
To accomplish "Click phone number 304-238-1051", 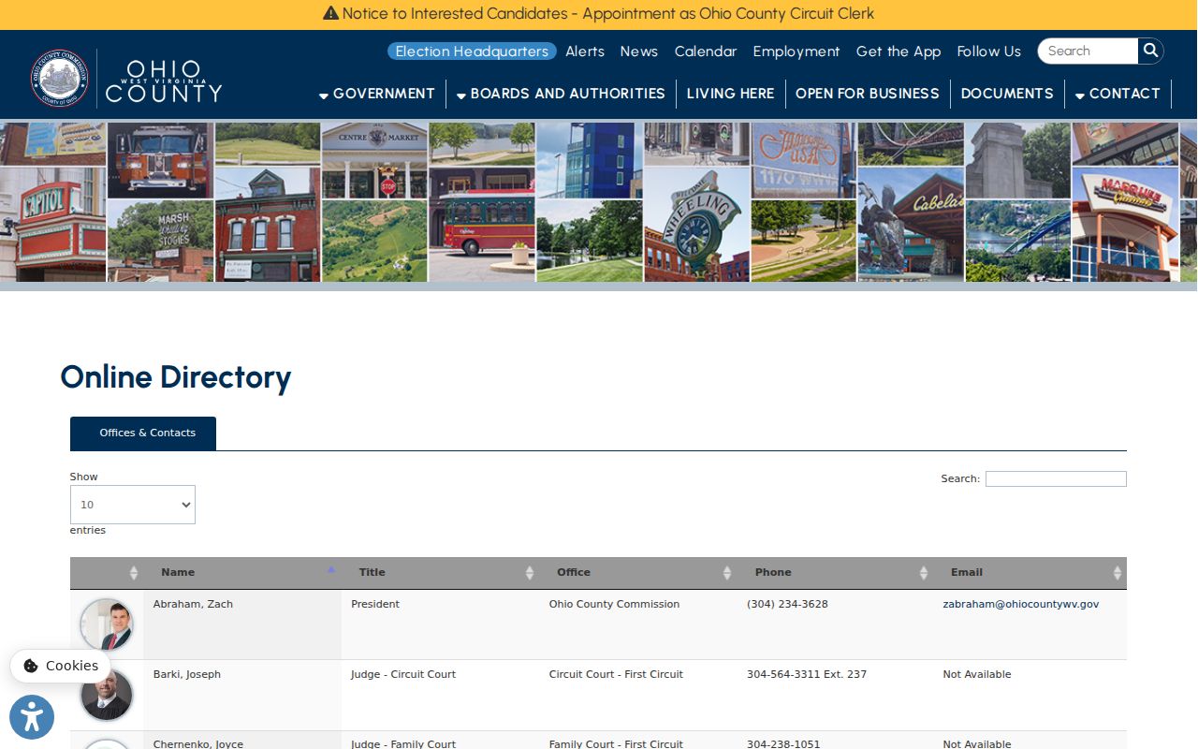I will (x=783, y=743).
